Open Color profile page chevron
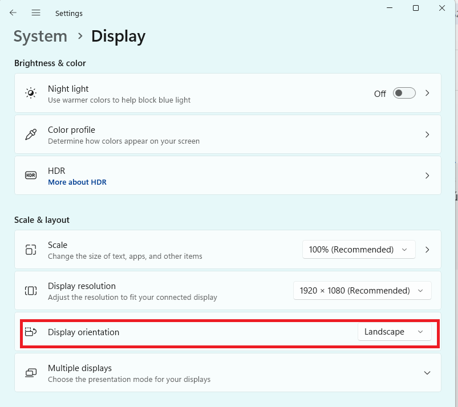Screen dimensions: 458x407 coord(427,135)
